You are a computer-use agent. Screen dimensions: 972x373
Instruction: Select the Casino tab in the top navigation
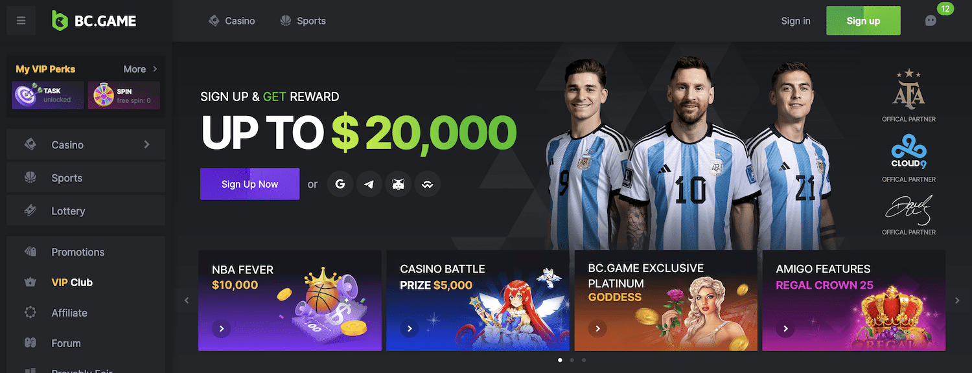(x=231, y=21)
